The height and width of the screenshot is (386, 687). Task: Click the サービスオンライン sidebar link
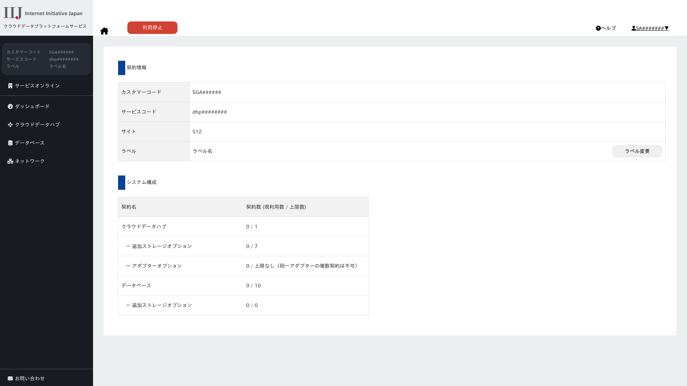pos(37,86)
